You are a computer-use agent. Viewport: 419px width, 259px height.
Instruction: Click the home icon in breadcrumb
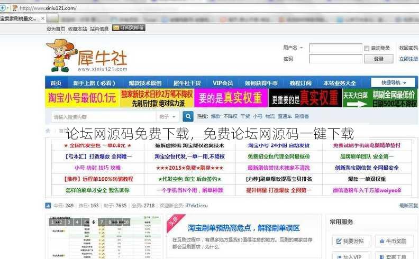pos(48,131)
